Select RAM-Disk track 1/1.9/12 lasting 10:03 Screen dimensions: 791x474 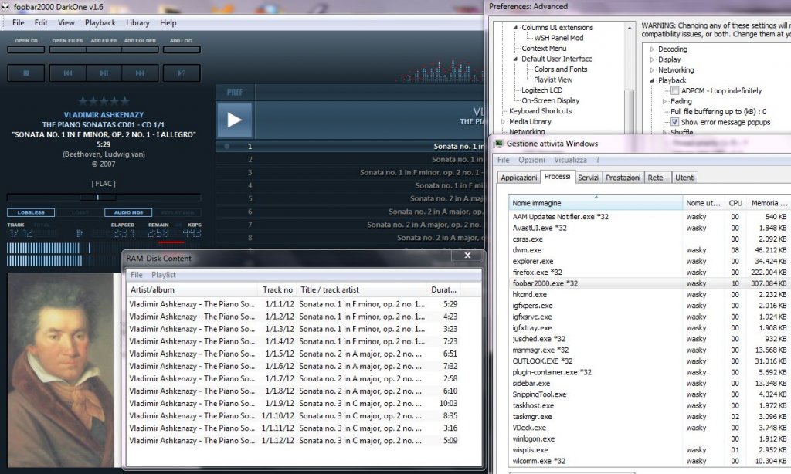pyautogui.click(x=293, y=404)
